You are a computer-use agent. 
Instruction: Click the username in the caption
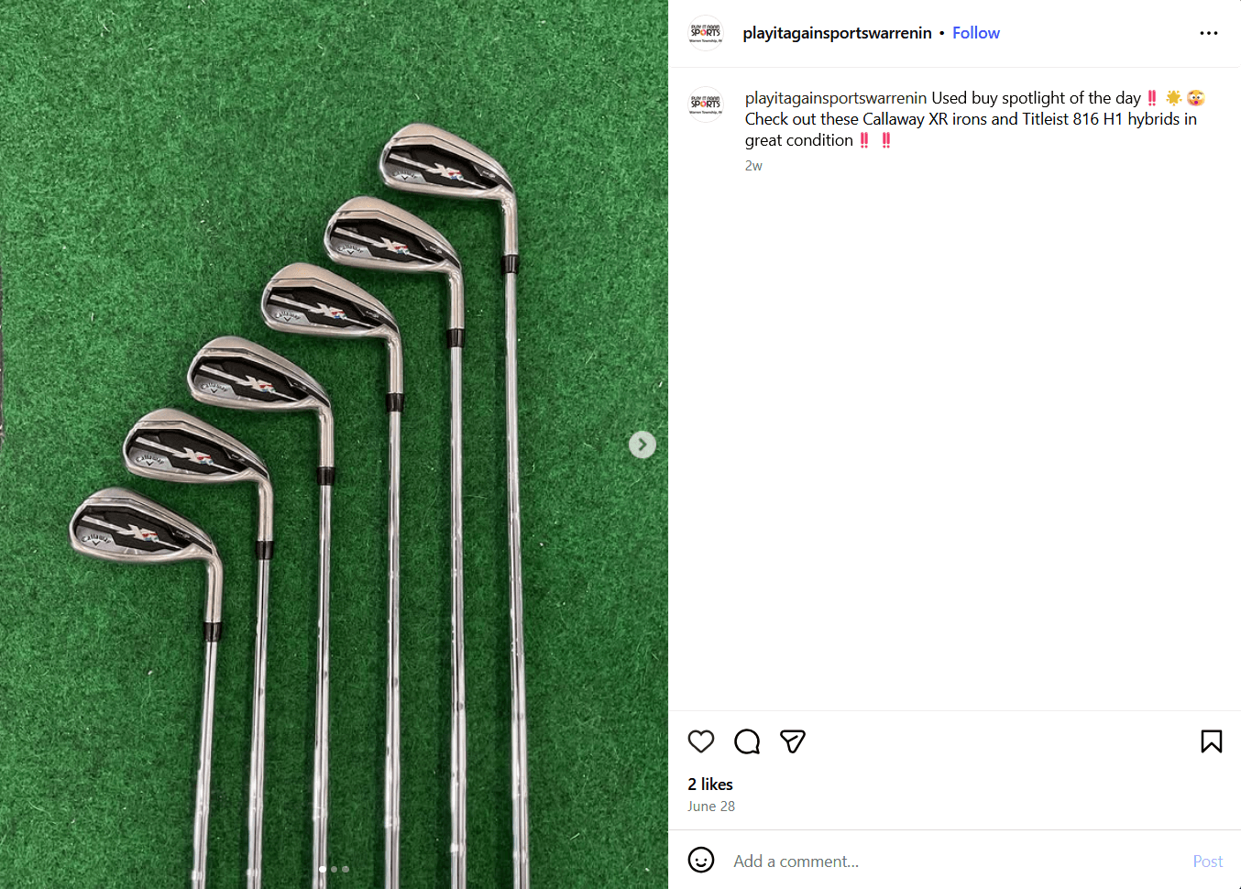click(835, 98)
